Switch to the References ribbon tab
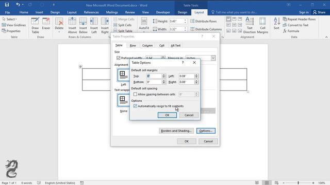This screenshot has width=330, height=185. point(91,12)
